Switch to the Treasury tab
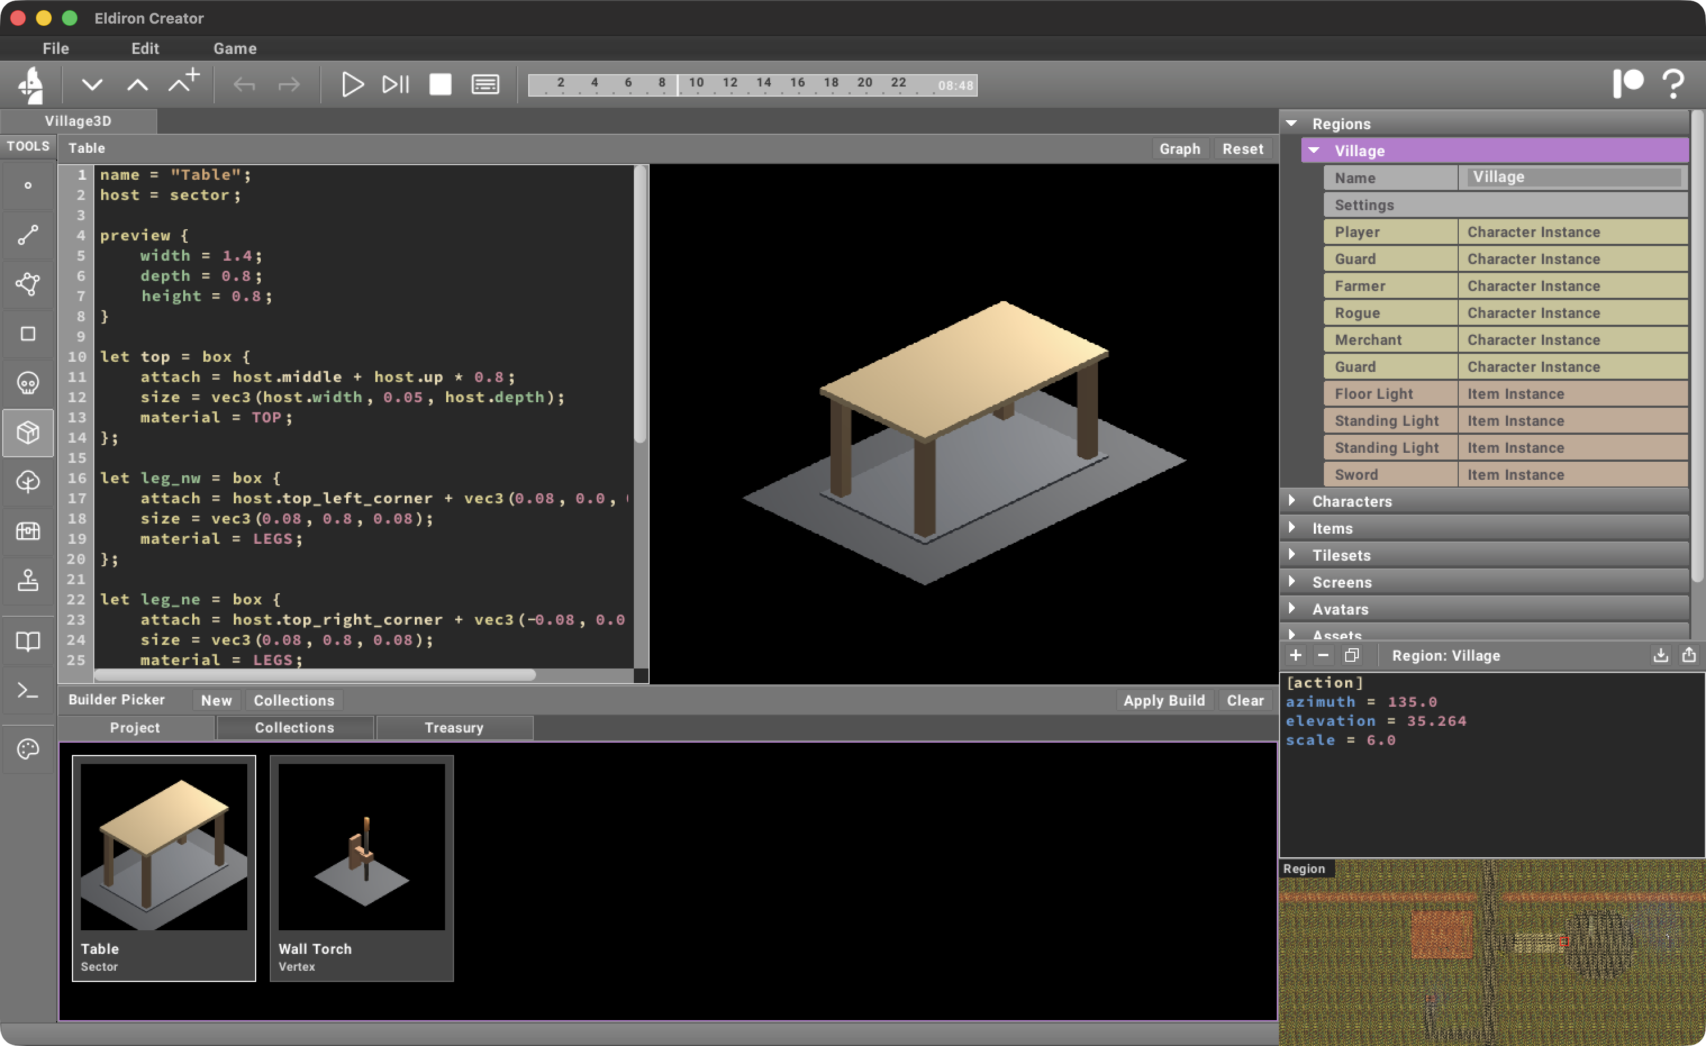Image resolution: width=1706 pixels, height=1046 pixels. pyautogui.click(x=453, y=727)
